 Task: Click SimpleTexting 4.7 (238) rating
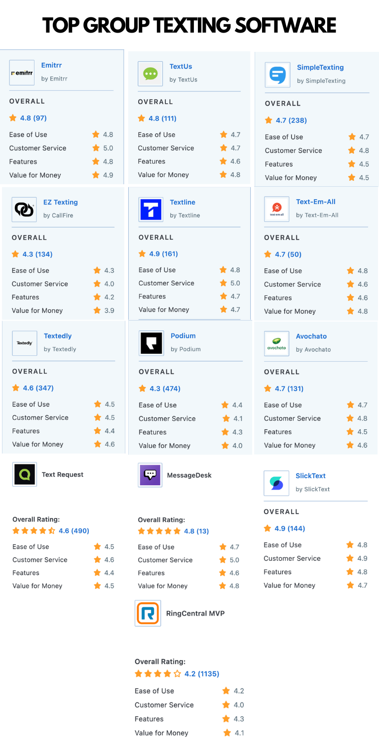click(x=291, y=120)
